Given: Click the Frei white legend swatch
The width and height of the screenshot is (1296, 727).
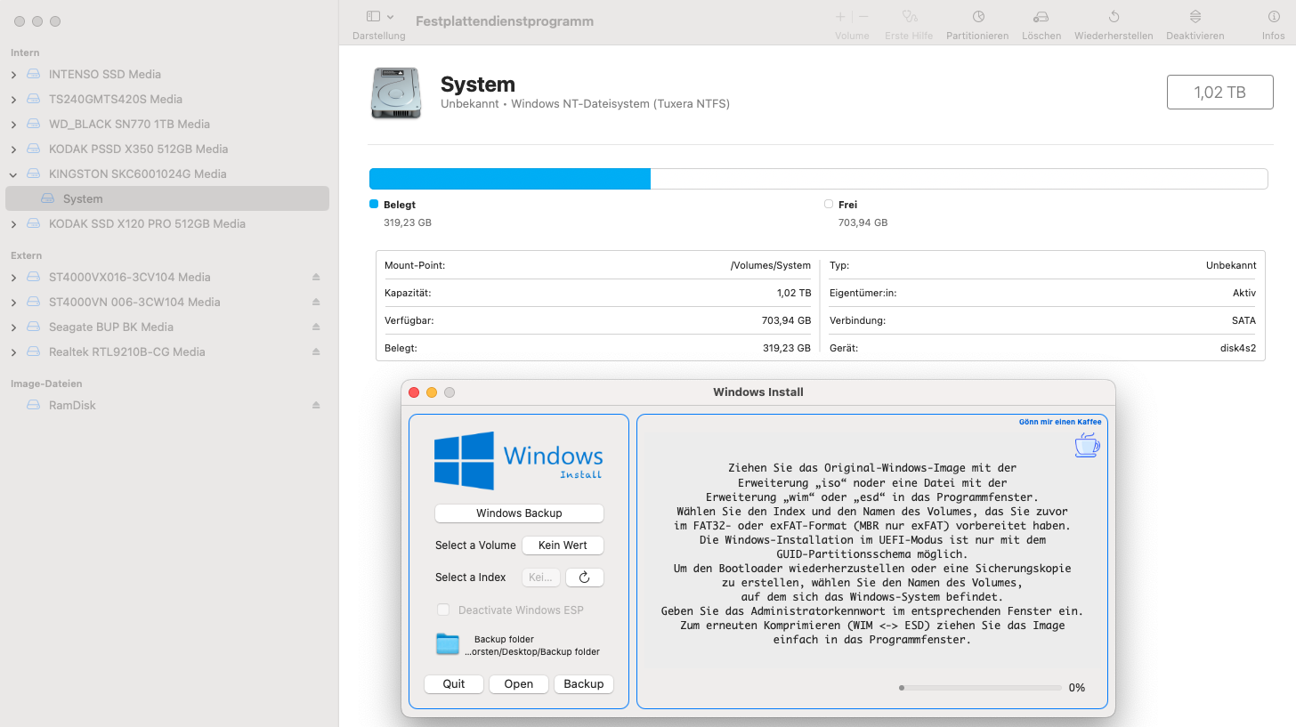Looking at the screenshot, I should coord(829,205).
